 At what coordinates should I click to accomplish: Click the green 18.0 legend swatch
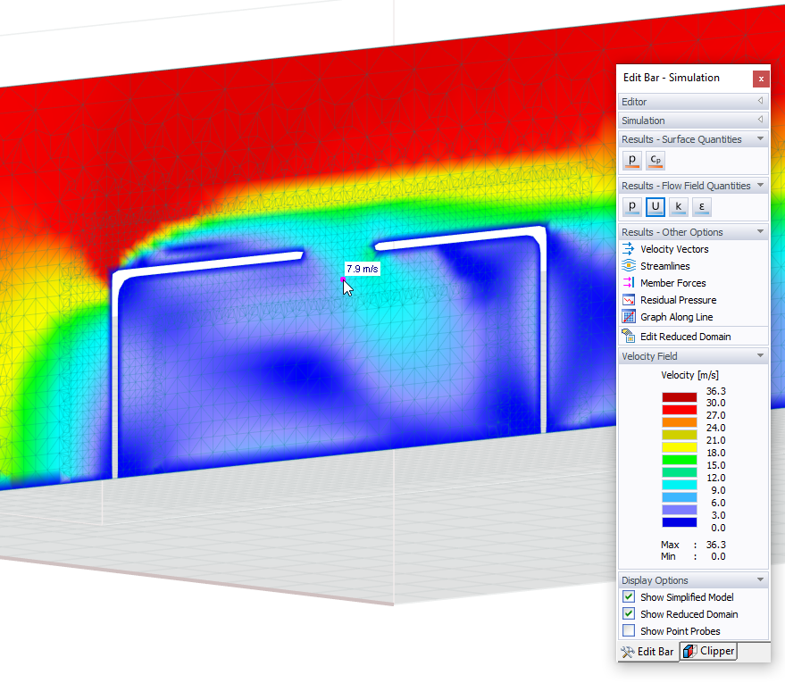[680, 460]
